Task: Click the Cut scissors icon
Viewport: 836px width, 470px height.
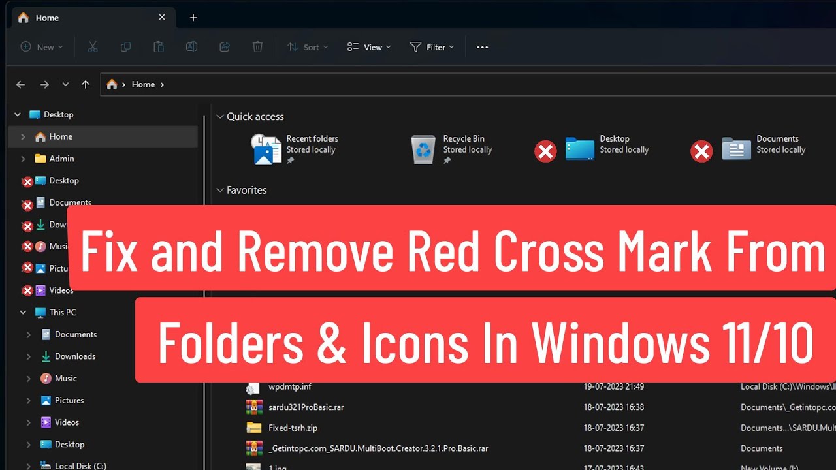Action: pyautogui.click(x=92, y=47)
